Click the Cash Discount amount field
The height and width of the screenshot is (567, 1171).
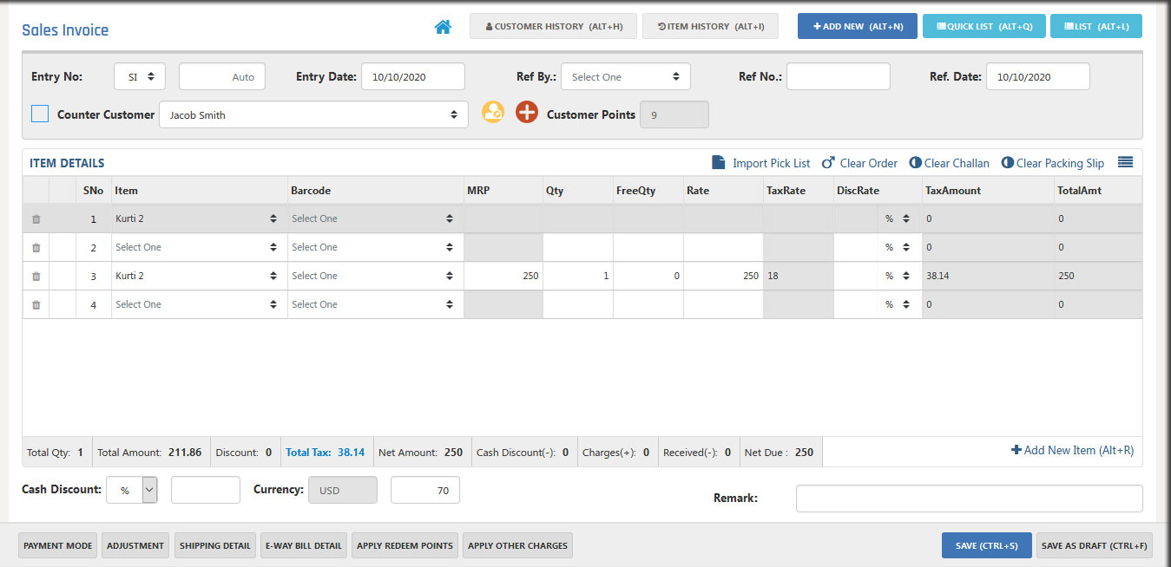[206, 490]
